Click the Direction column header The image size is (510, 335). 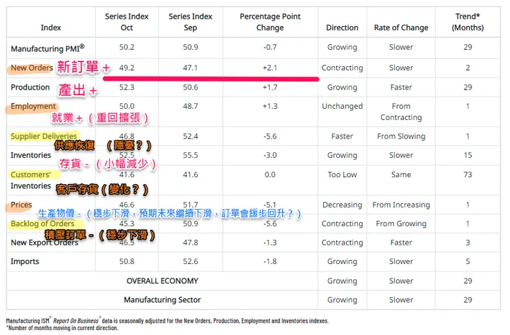pyautogui.click(x=343, y=28)
